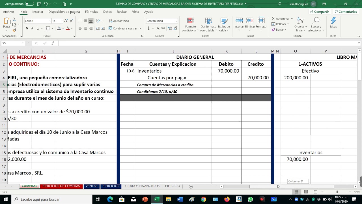Viewport: 362px width, 204px height.
Task: Apply currency $ accounting format
Action: (x=149, y=28)
